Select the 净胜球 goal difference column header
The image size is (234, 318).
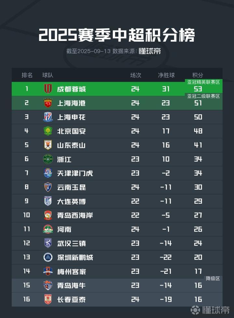pyautogui.click(x=166, y=75)
